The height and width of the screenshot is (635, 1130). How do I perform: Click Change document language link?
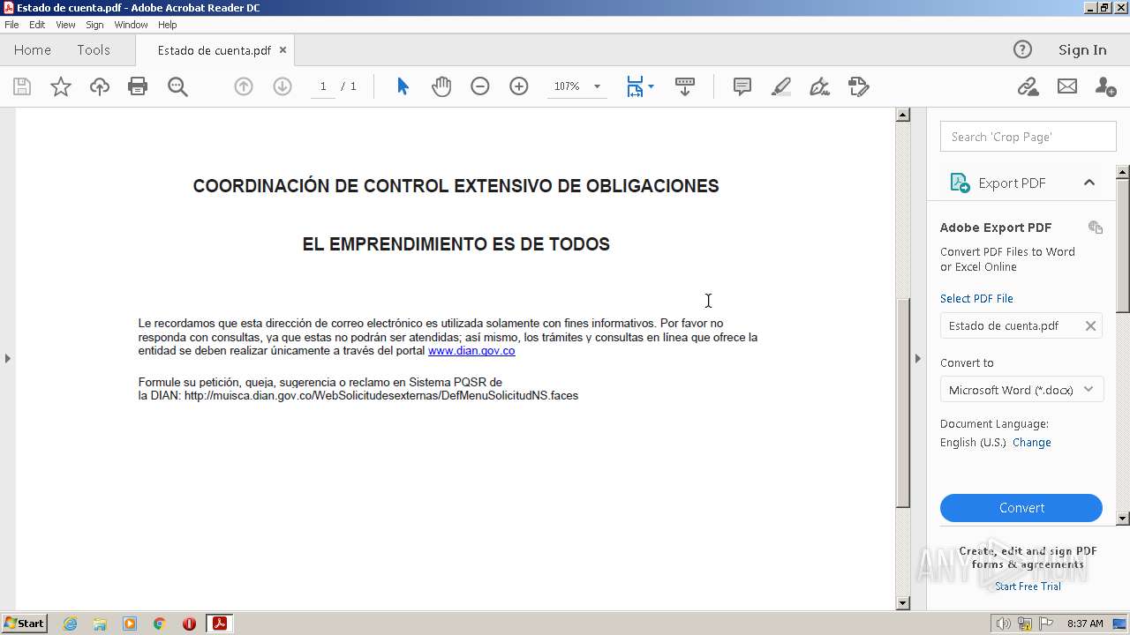click(1032, 443)
